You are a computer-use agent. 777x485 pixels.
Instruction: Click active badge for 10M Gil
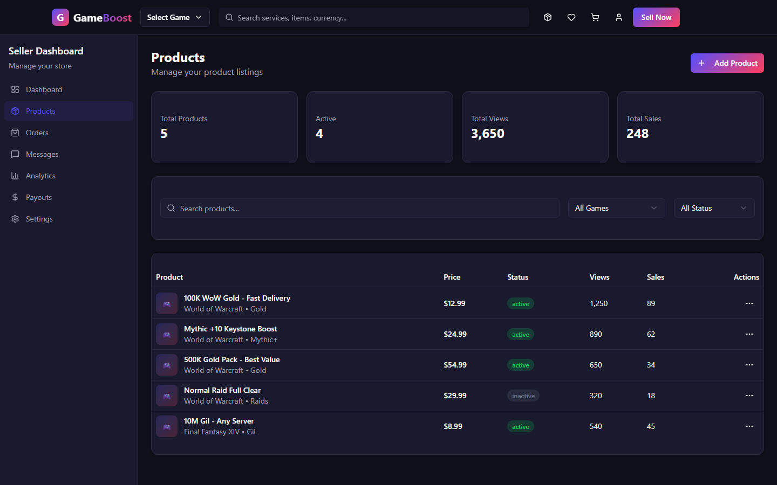521,427
